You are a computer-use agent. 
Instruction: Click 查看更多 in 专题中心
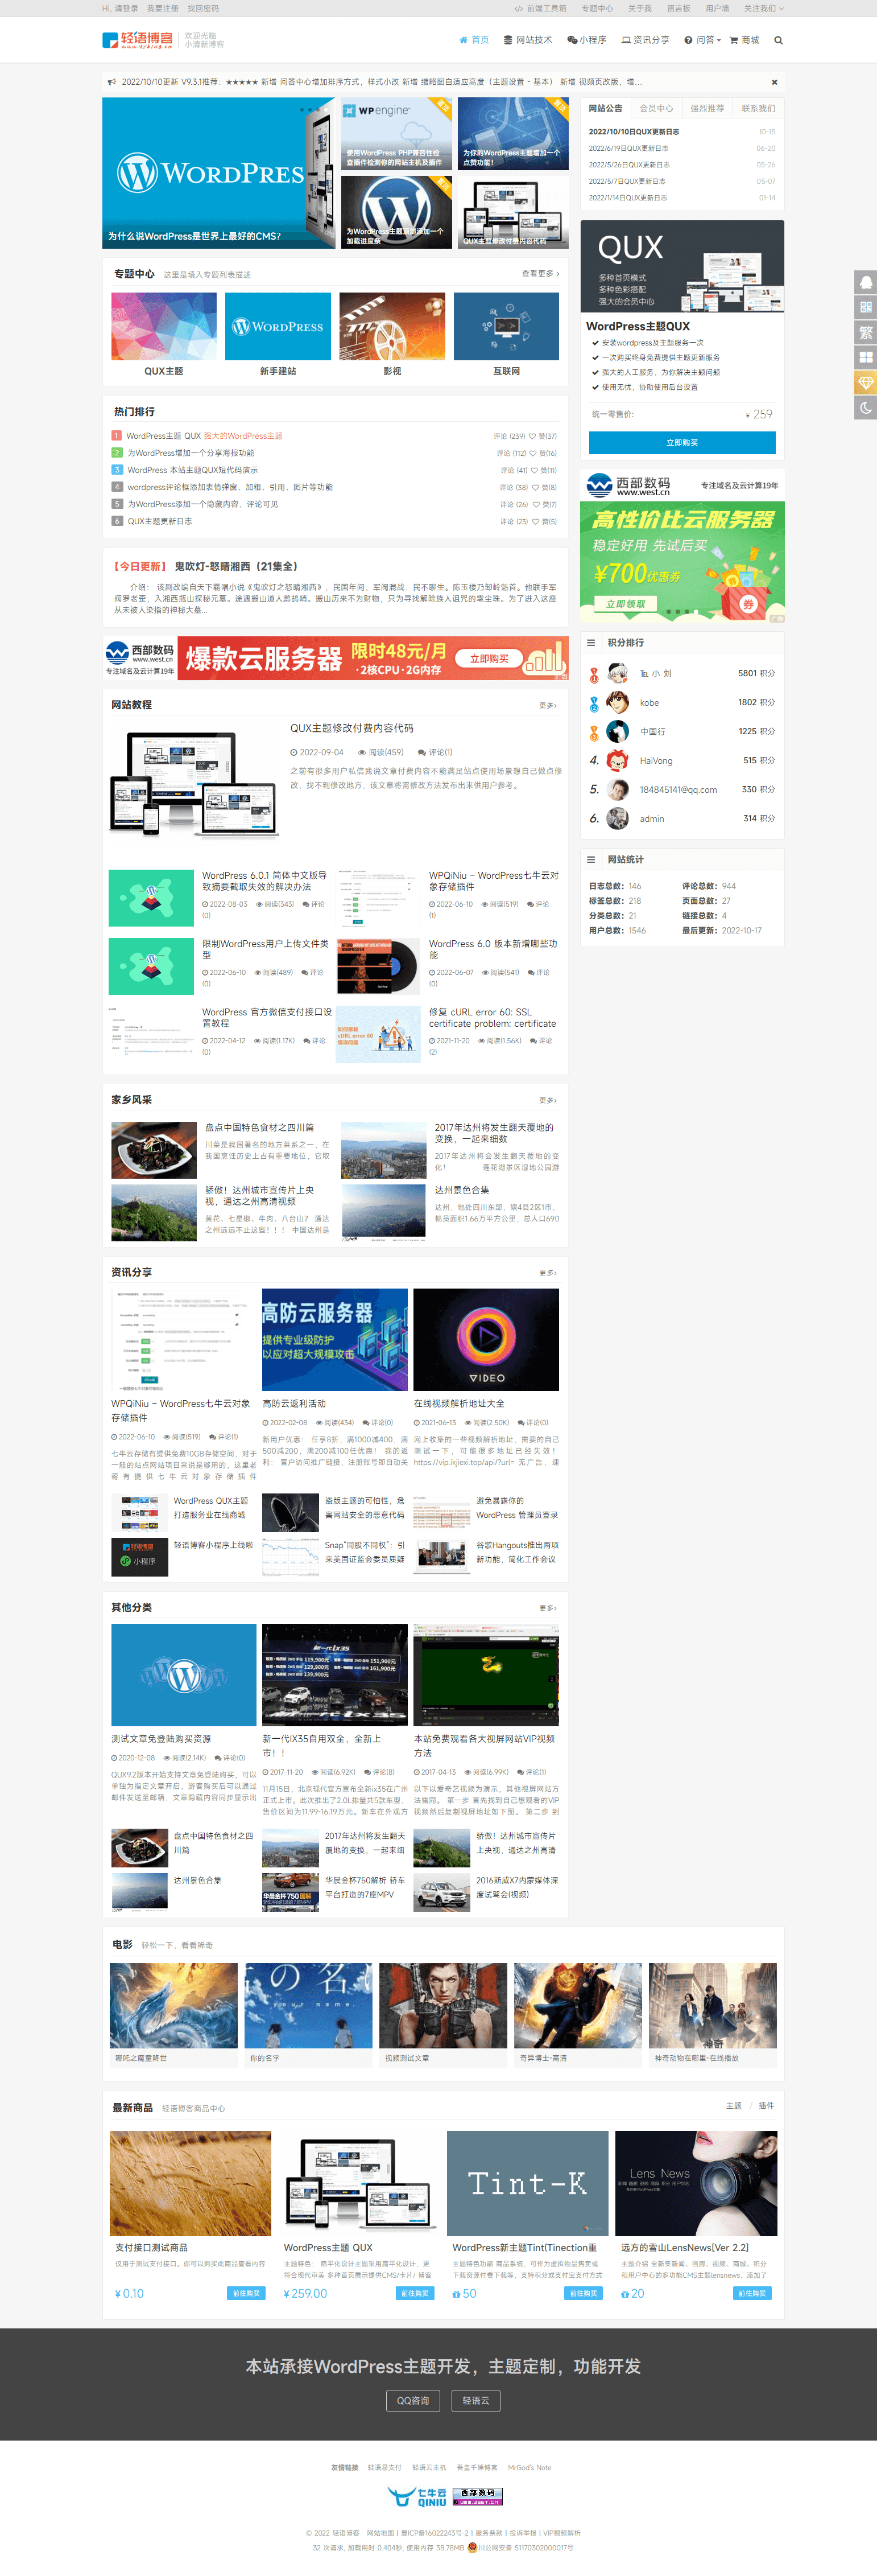click(540, 273)
